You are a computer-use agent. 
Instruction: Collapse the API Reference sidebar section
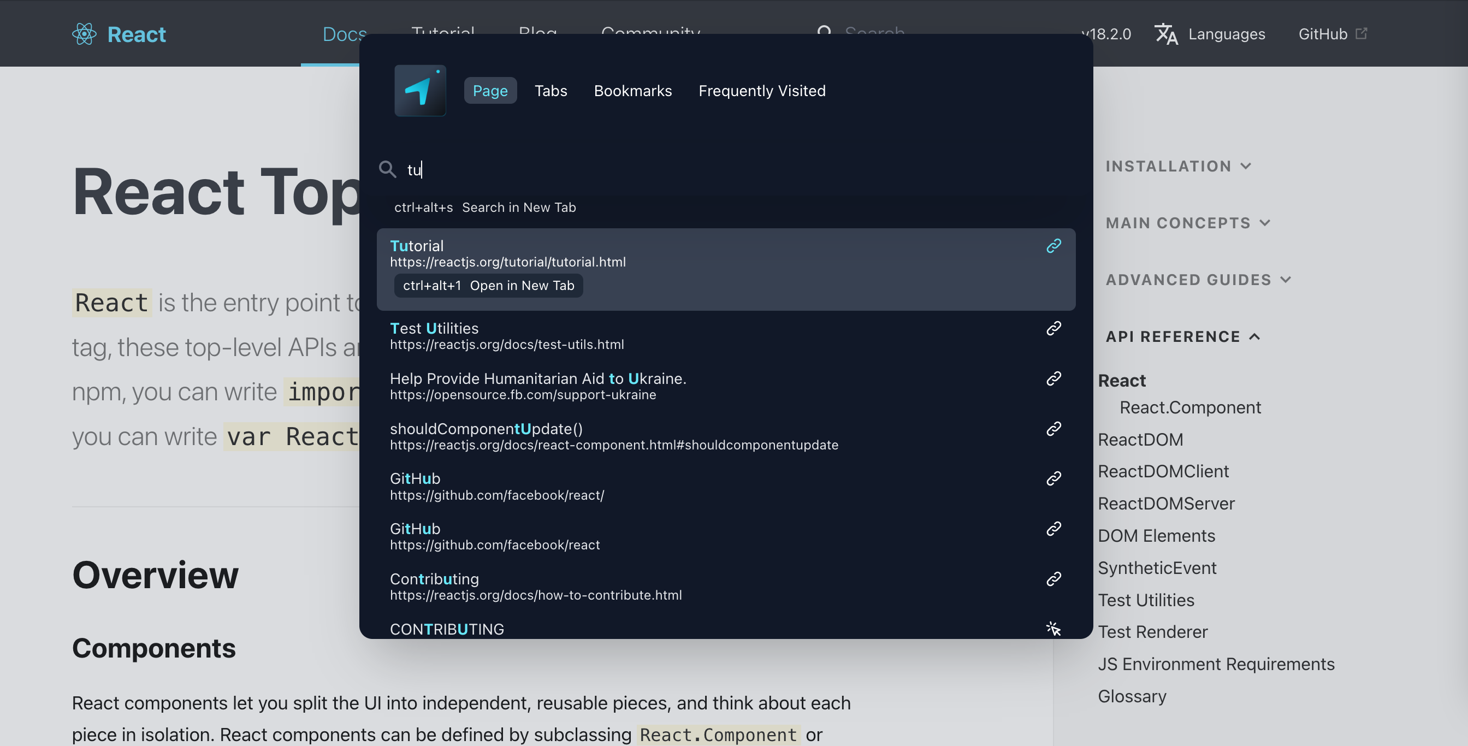coord(1182,337)
